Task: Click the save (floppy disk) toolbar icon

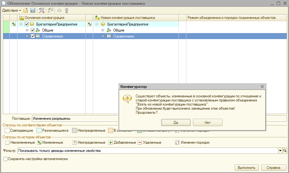Action: [x=33, y=10]
